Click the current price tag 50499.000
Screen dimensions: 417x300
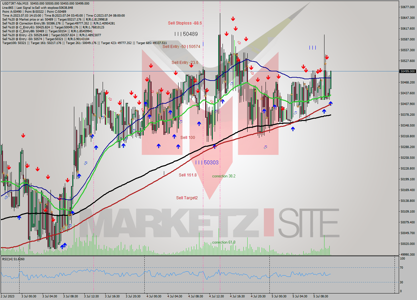(408, 71)
